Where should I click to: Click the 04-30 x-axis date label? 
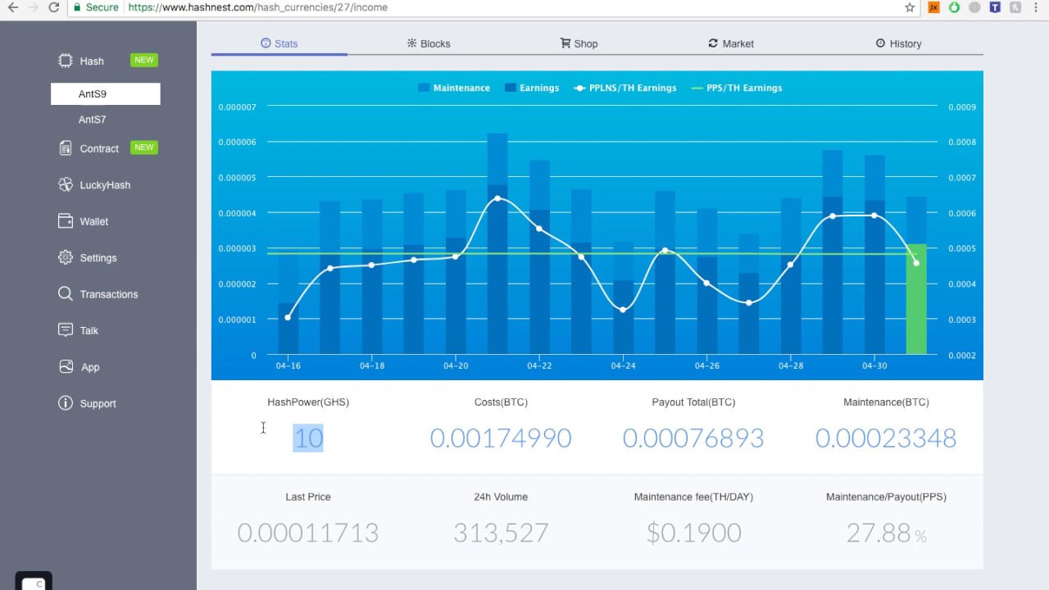(x=874, y=365)
